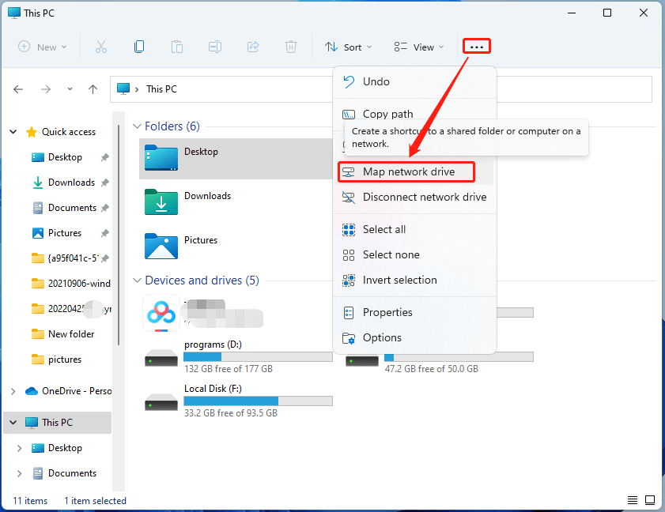
Task: Switch to large thumbnails view icon
Action: point(652,500)
